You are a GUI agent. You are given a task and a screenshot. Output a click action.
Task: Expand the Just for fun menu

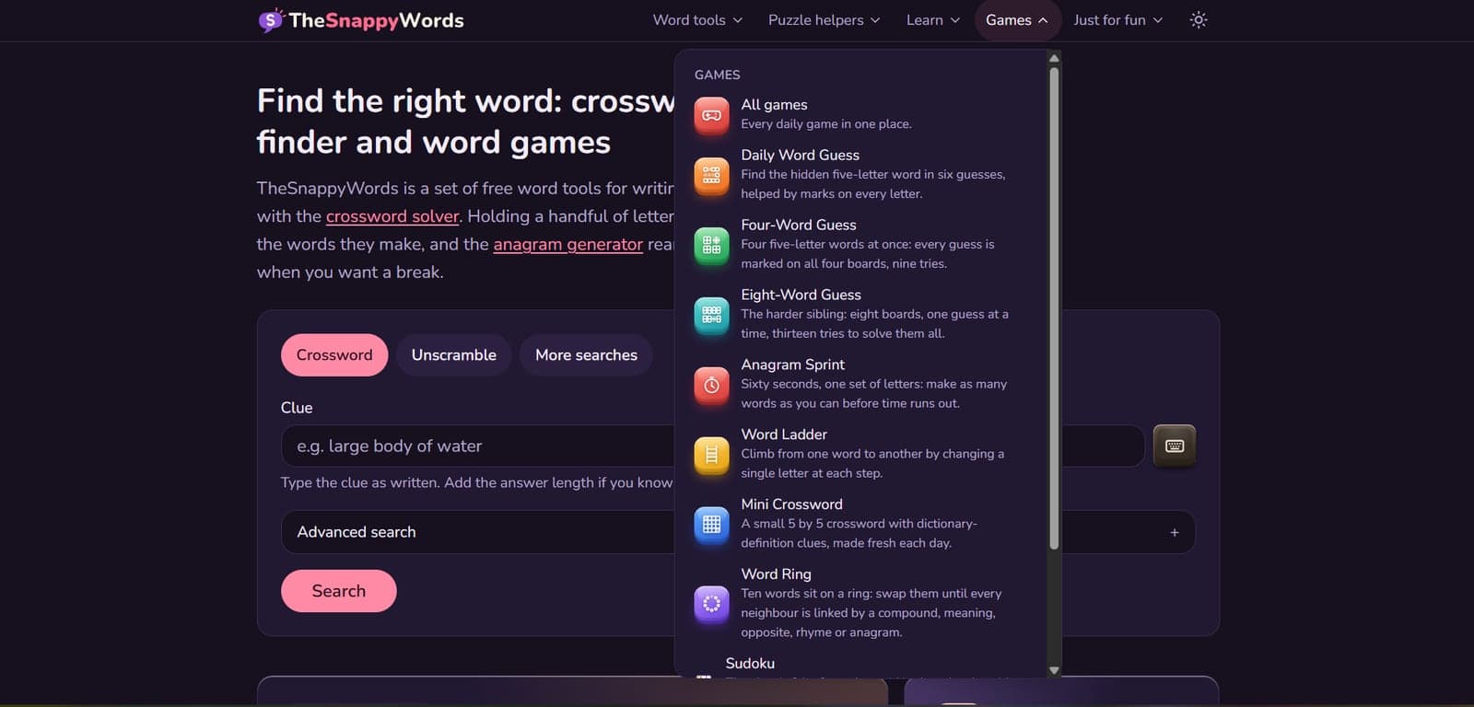tap(1118, 20)
